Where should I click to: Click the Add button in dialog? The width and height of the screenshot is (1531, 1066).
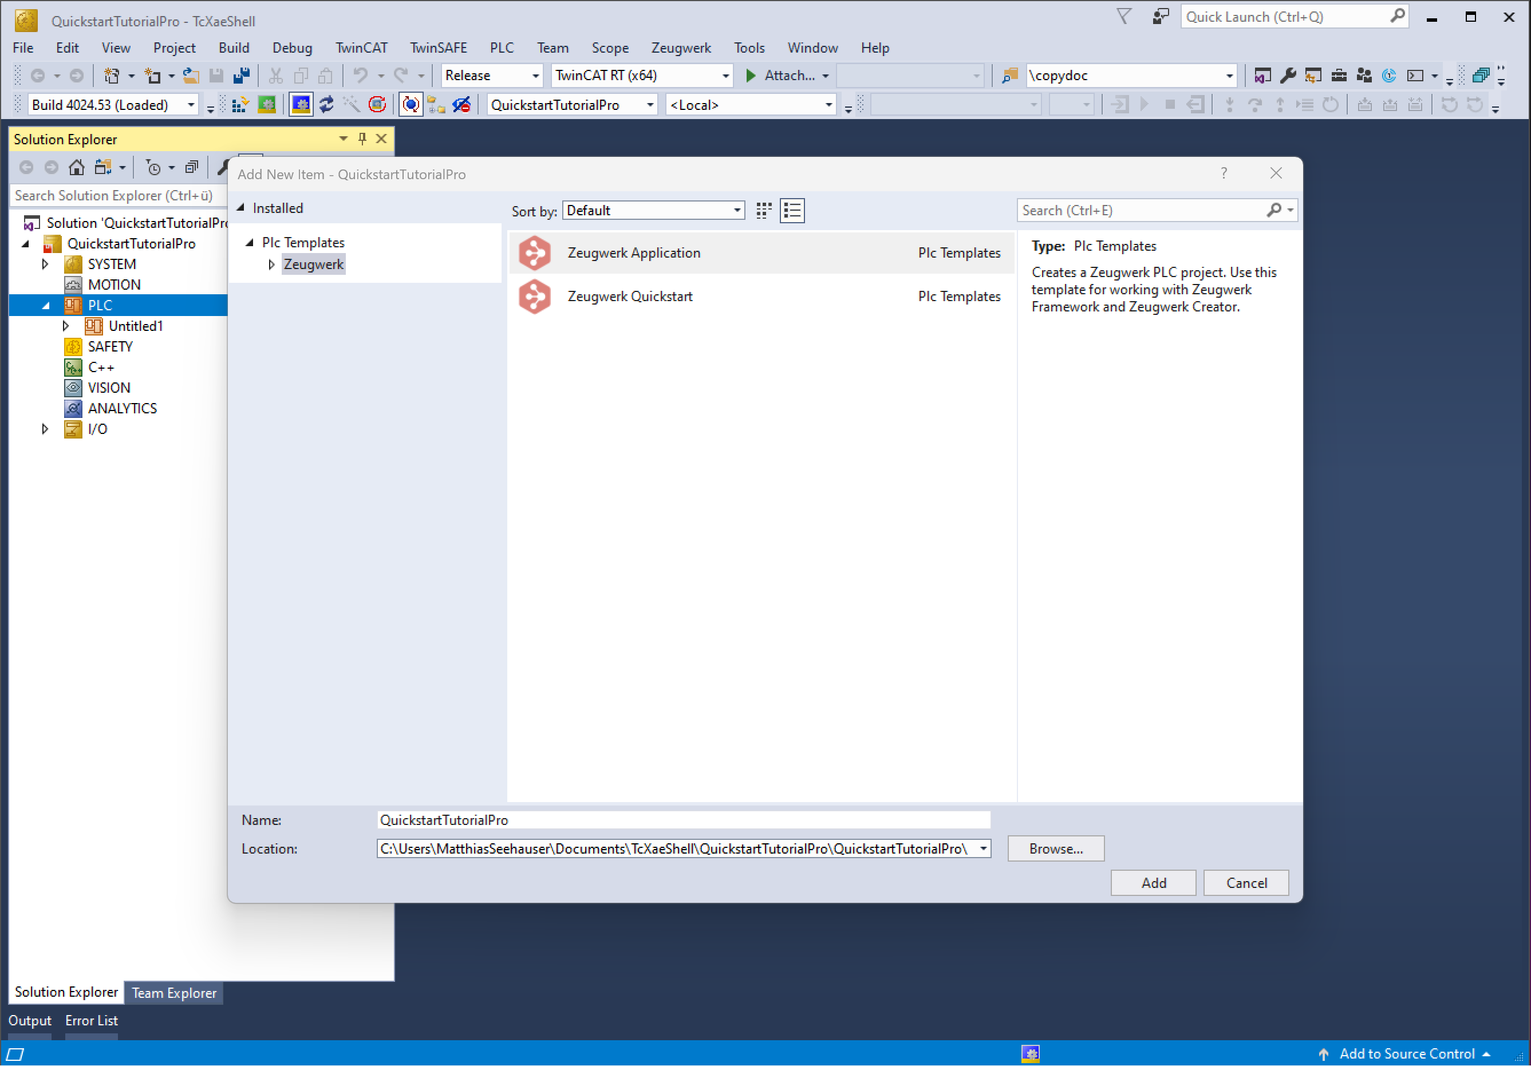pos(1154,883)
